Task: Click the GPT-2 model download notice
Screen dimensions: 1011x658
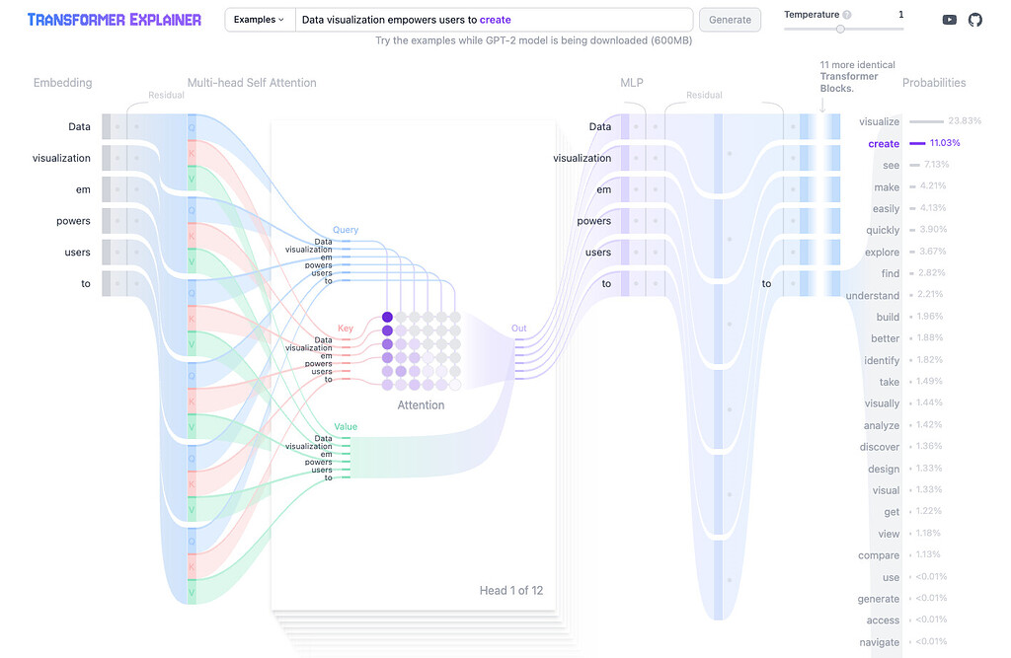Action: click(534, 40)
